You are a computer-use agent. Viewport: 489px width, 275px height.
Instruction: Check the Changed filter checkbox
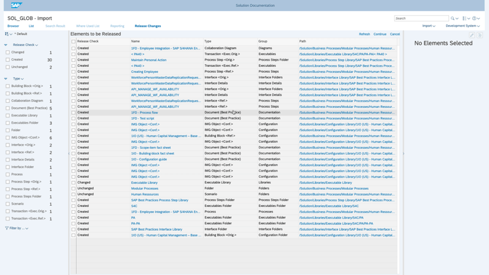(x=8, y=52)
